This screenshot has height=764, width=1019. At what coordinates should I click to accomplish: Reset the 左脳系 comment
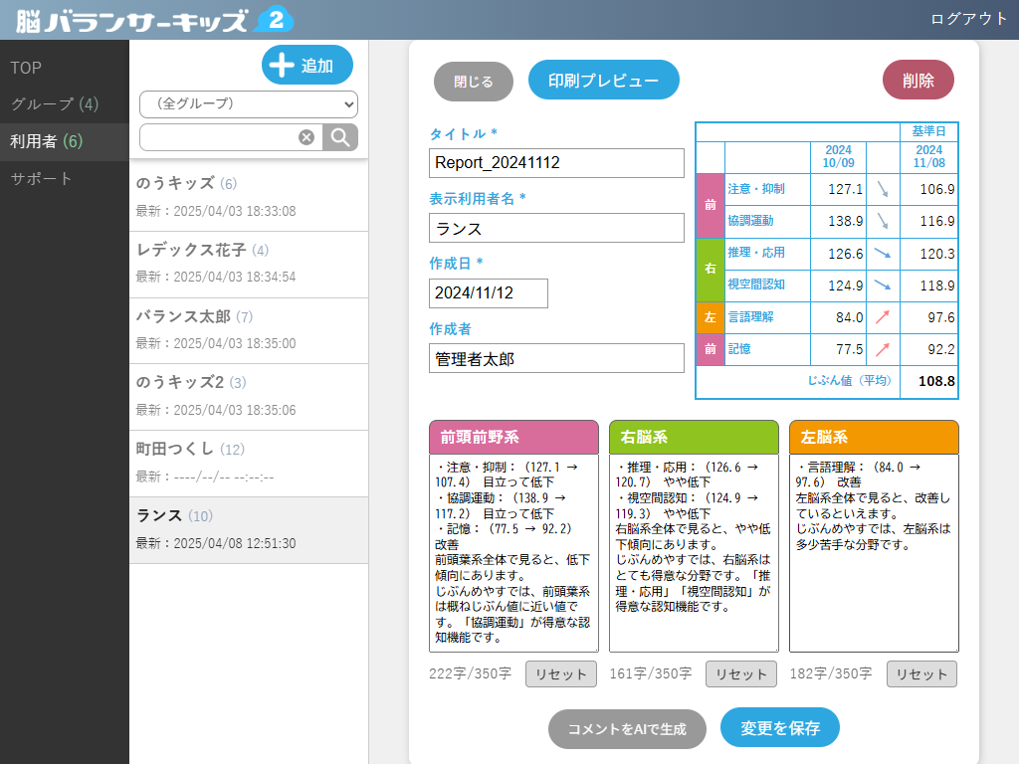[x=921, y=673]
